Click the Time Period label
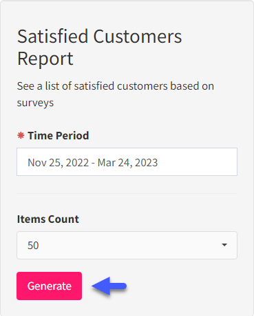The height and width of the screenshot is (316, 254). tap(59, 135)
